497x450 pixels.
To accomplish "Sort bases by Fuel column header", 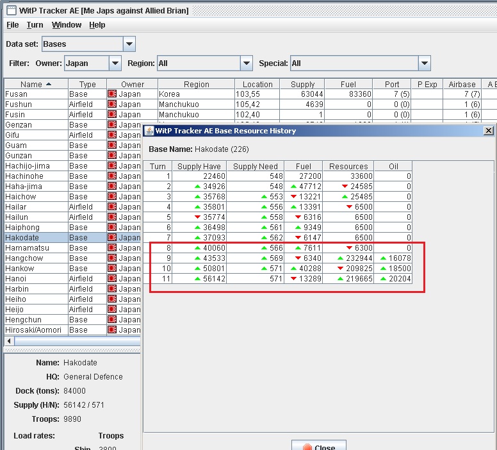I will point(348,84).
